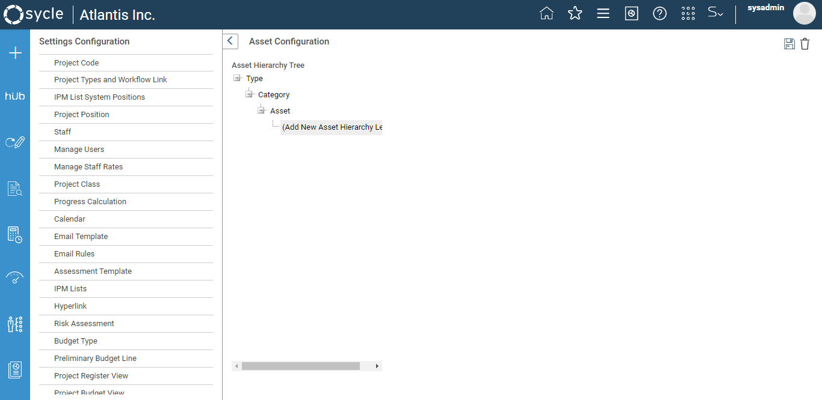The width and height of the screenshot is (822, 400).
Task: Open Staff settings
Action: coord(126,132)
